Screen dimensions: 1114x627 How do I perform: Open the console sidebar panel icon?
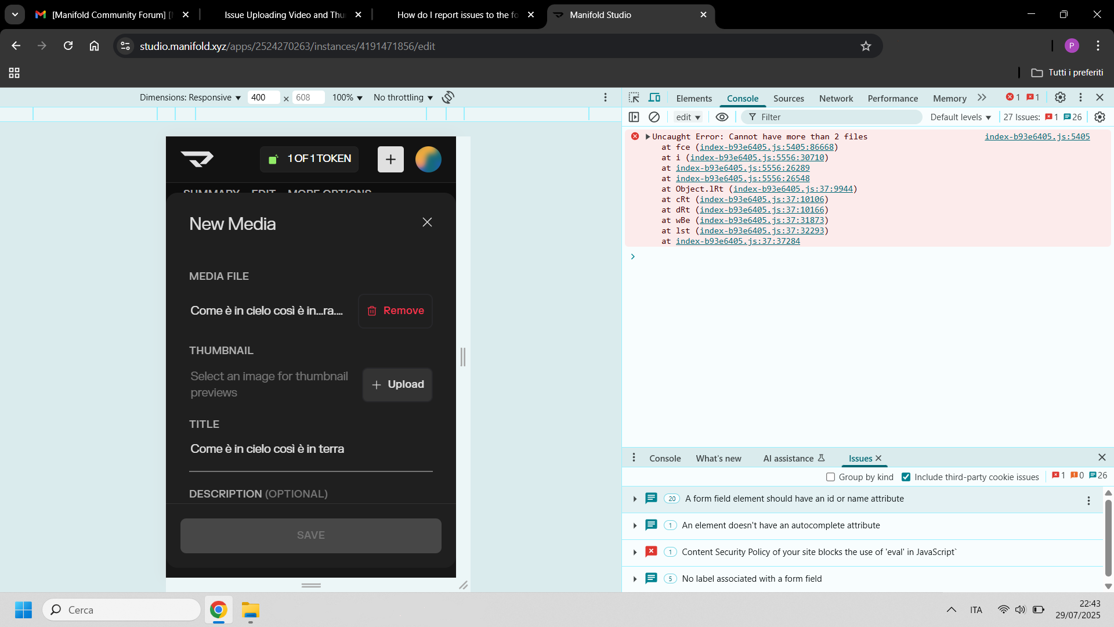pyautogui.click(x=634, y=117)
